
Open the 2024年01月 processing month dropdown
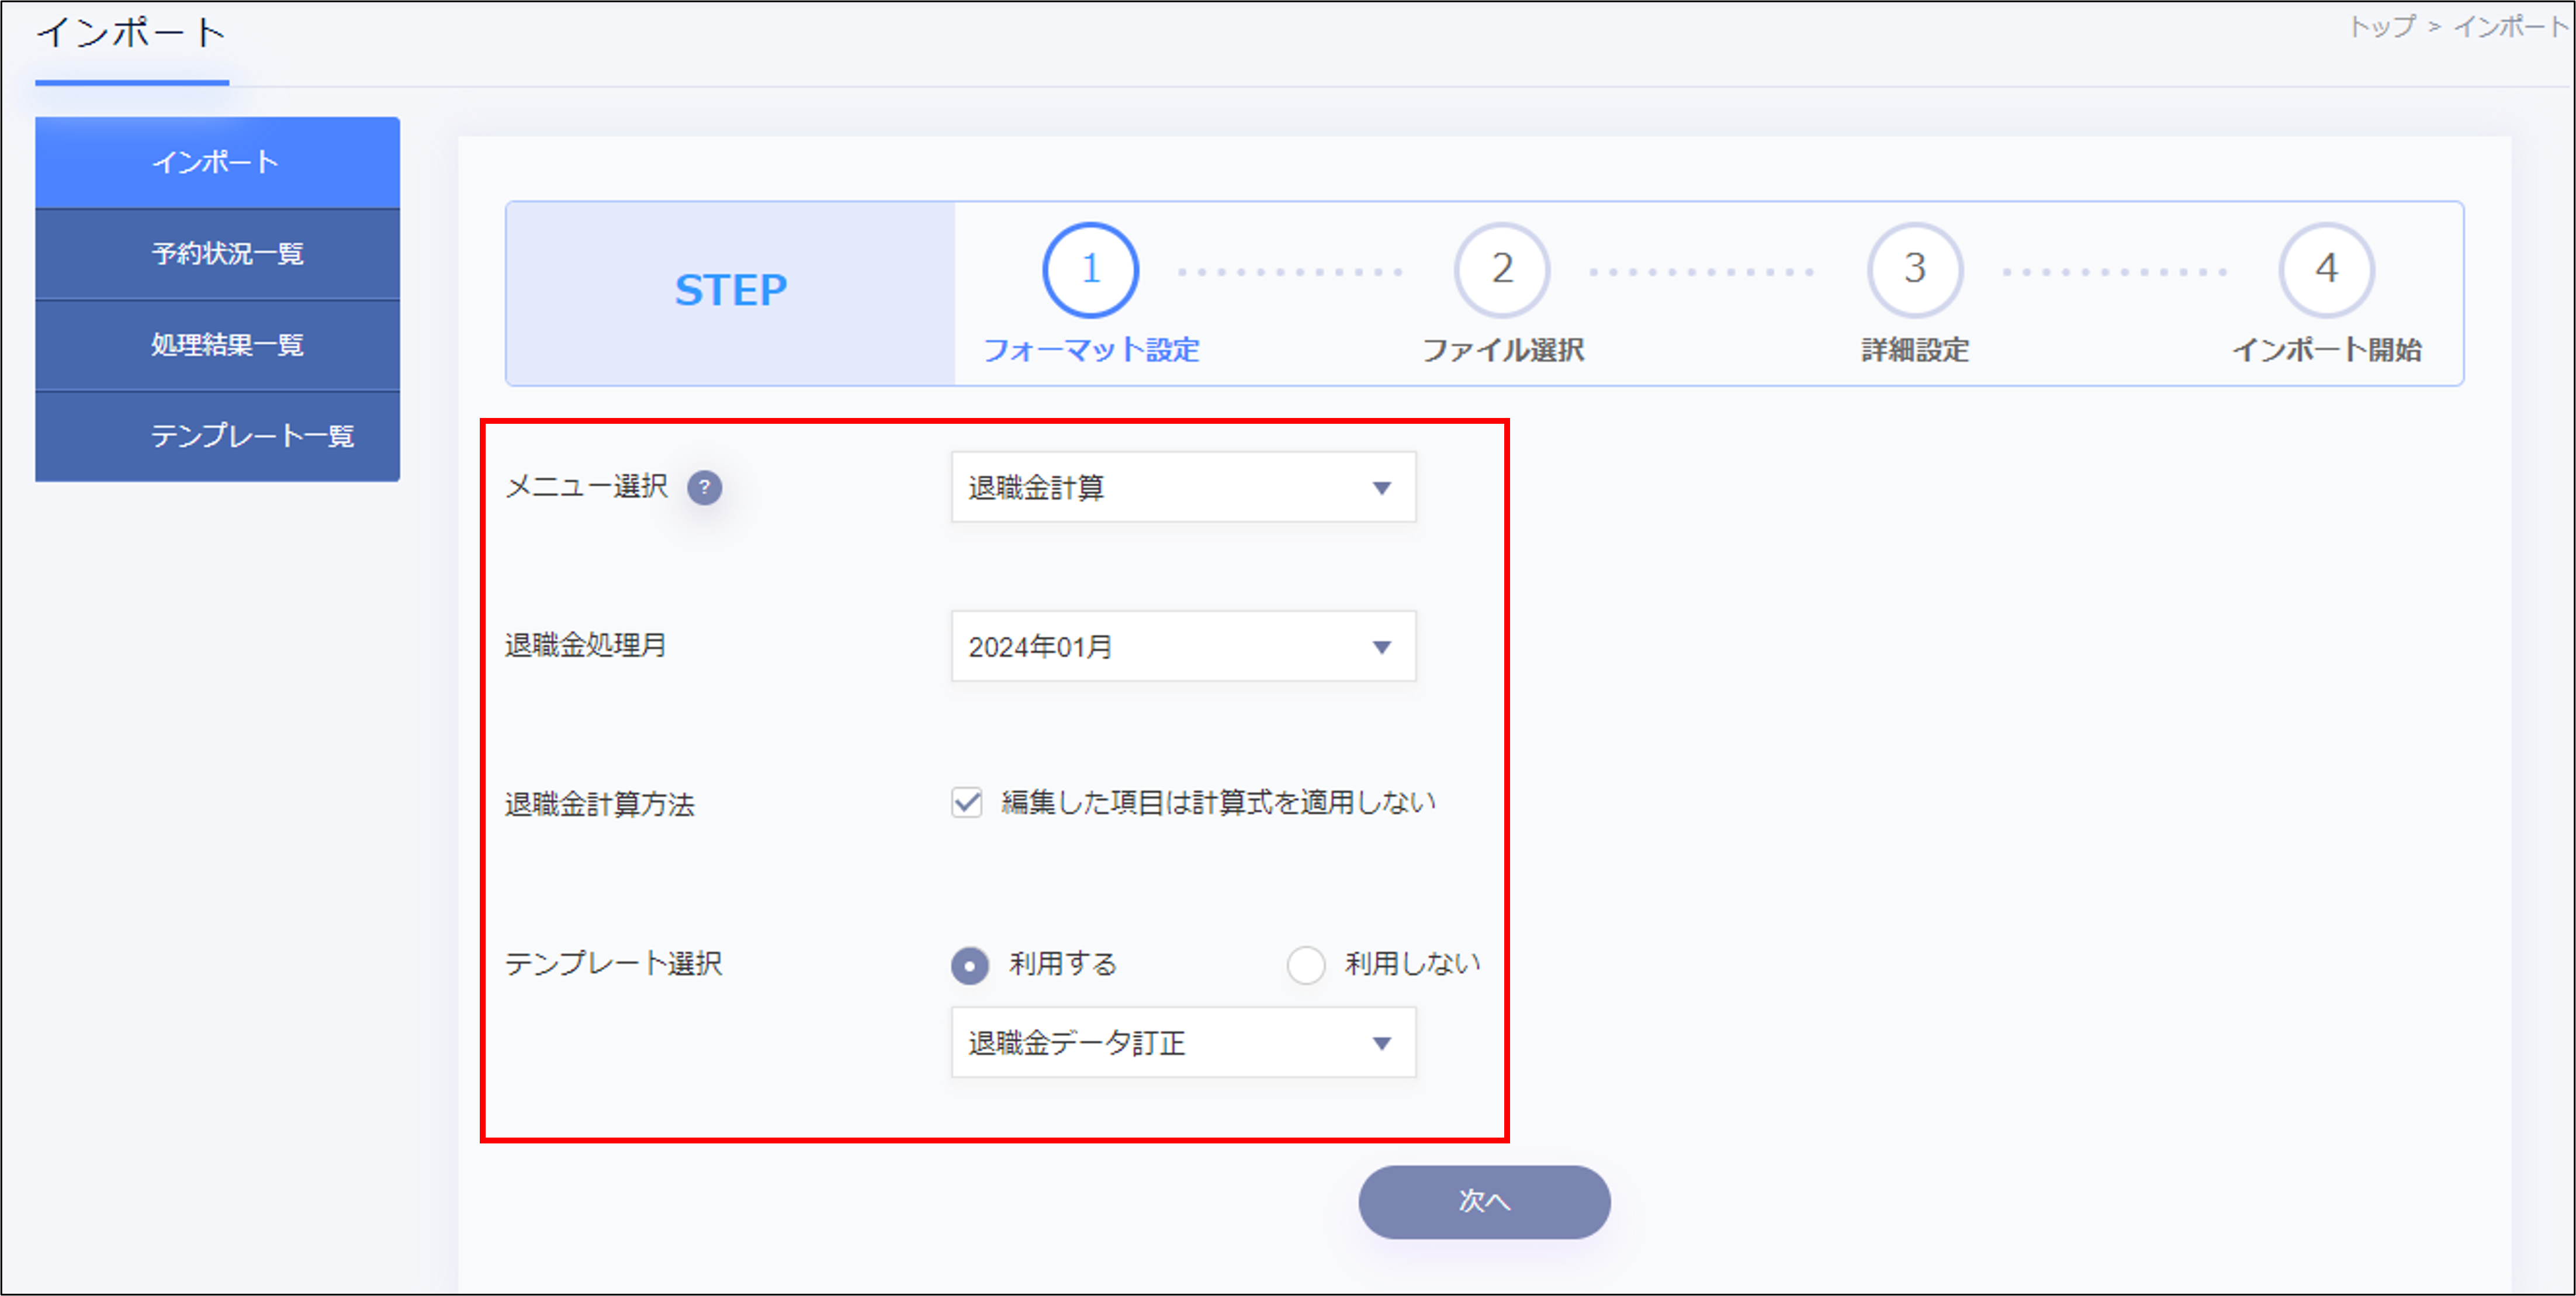[x=1183, y=647]
